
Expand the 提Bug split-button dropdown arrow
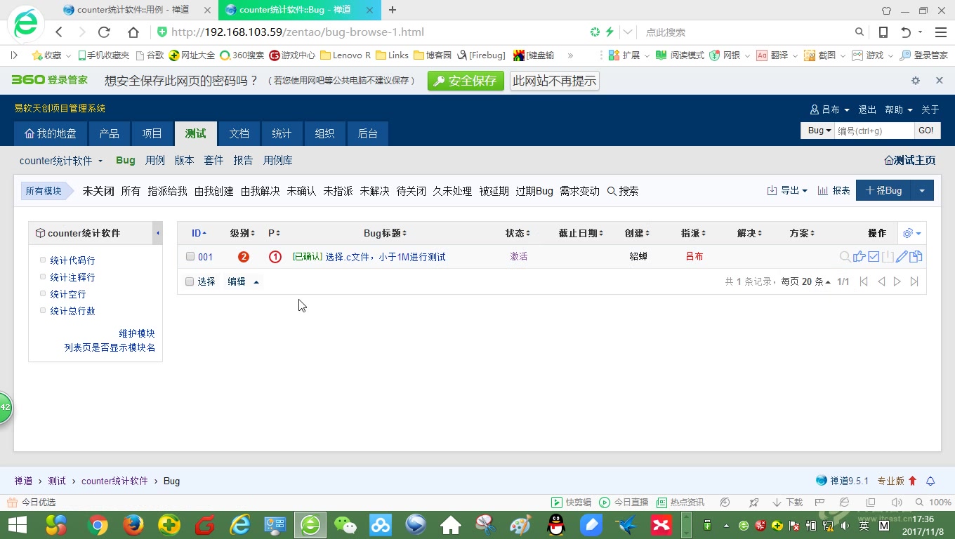point(921,190)
